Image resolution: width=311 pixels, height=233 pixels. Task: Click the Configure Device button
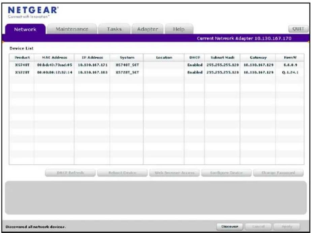(x=226, y=173)
